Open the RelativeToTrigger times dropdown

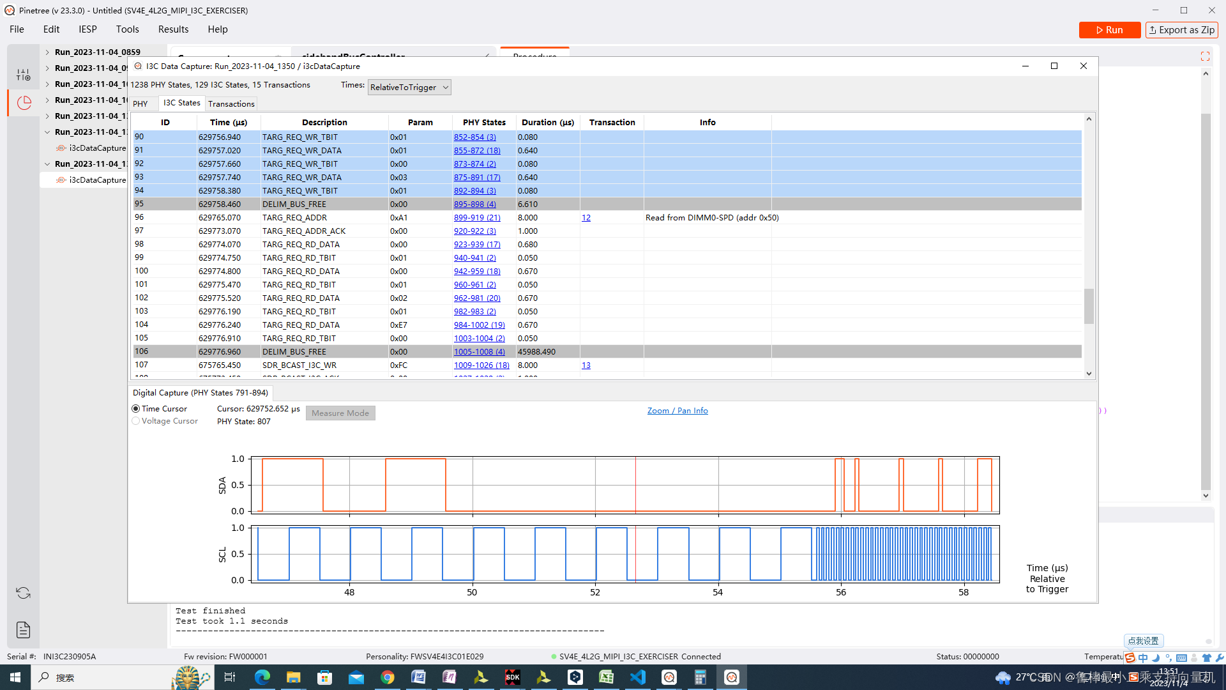coord(409,87)
